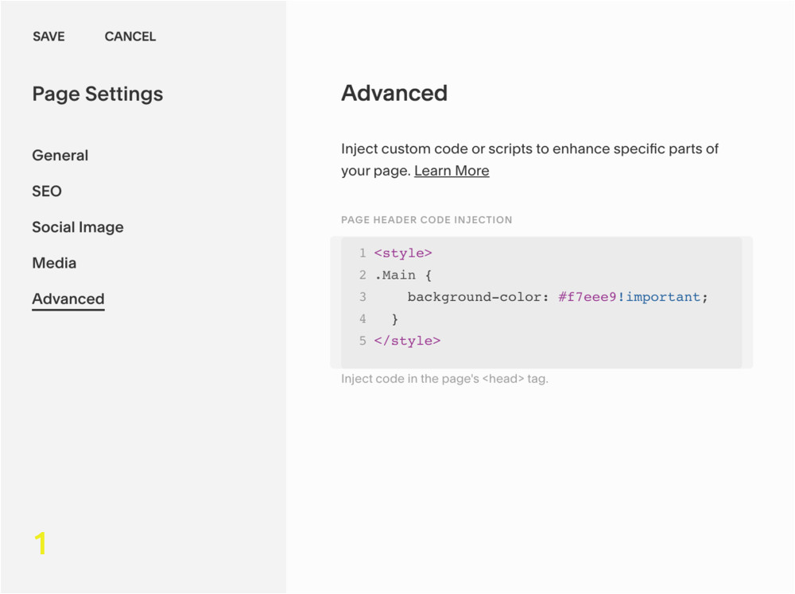Viewport: 795px width, 594px height.
Task: Click the opening <style> tag line
Action: click(x=403, y=253)
